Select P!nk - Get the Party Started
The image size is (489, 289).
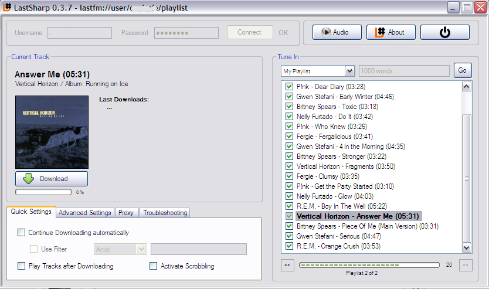click(x=345, y=186)
